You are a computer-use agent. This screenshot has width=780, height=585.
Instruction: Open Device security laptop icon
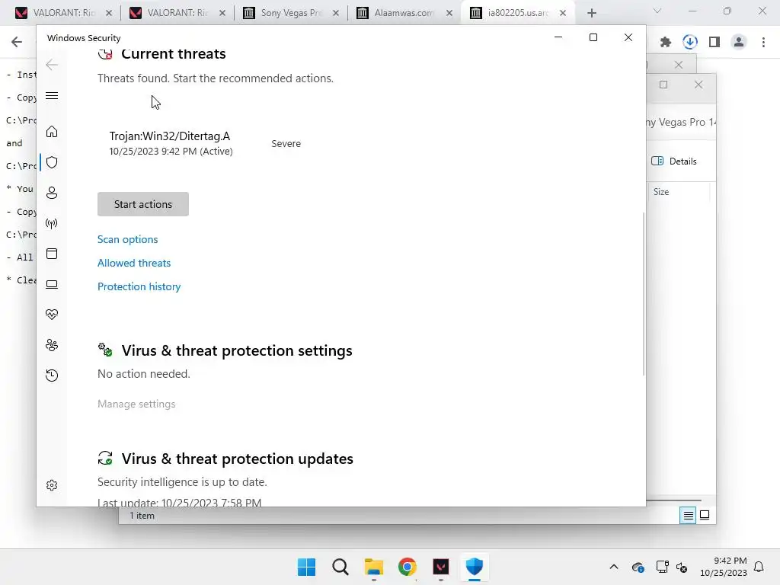click(52, 285)
